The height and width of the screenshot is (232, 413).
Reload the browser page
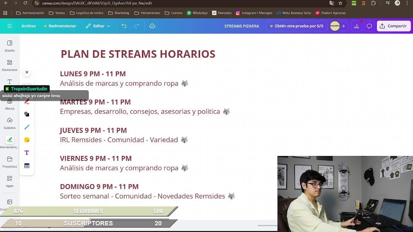coord(25,3)
